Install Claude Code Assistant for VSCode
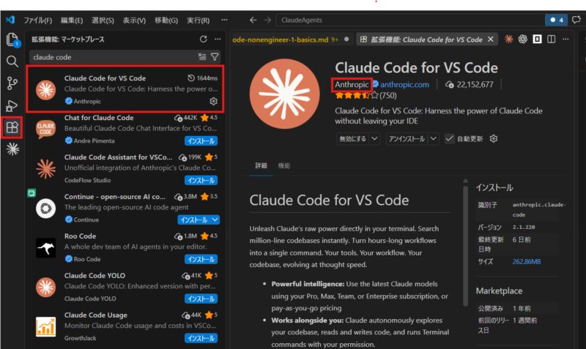 coord(201,181)
